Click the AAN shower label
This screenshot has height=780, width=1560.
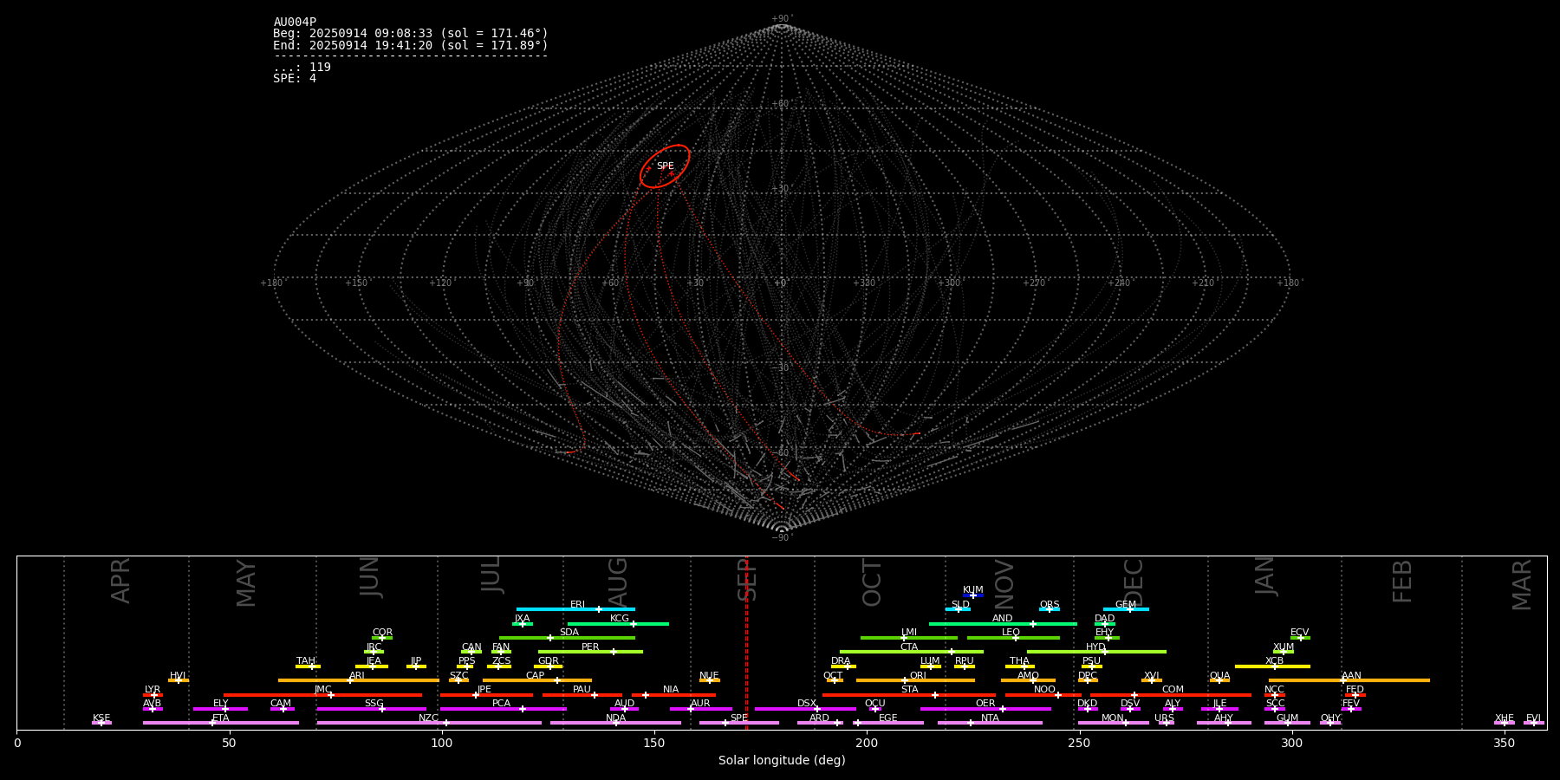pyautogui.click(x=1351, y=675)
